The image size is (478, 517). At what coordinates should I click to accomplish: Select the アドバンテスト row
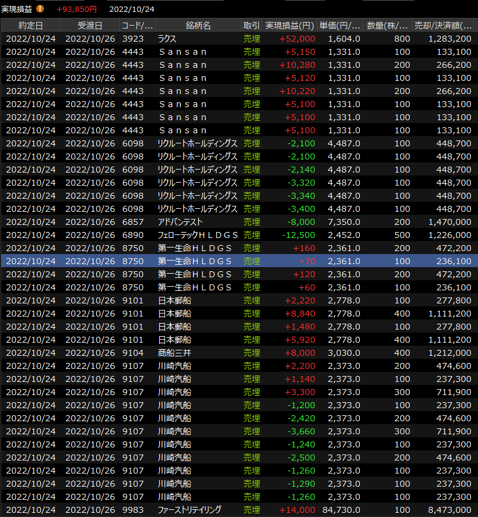238,222
